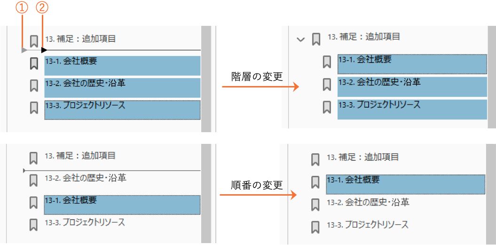The image size is (496, 245).
Task: Click the gray triangle drop marker under ①
Action: coord(24,50)
